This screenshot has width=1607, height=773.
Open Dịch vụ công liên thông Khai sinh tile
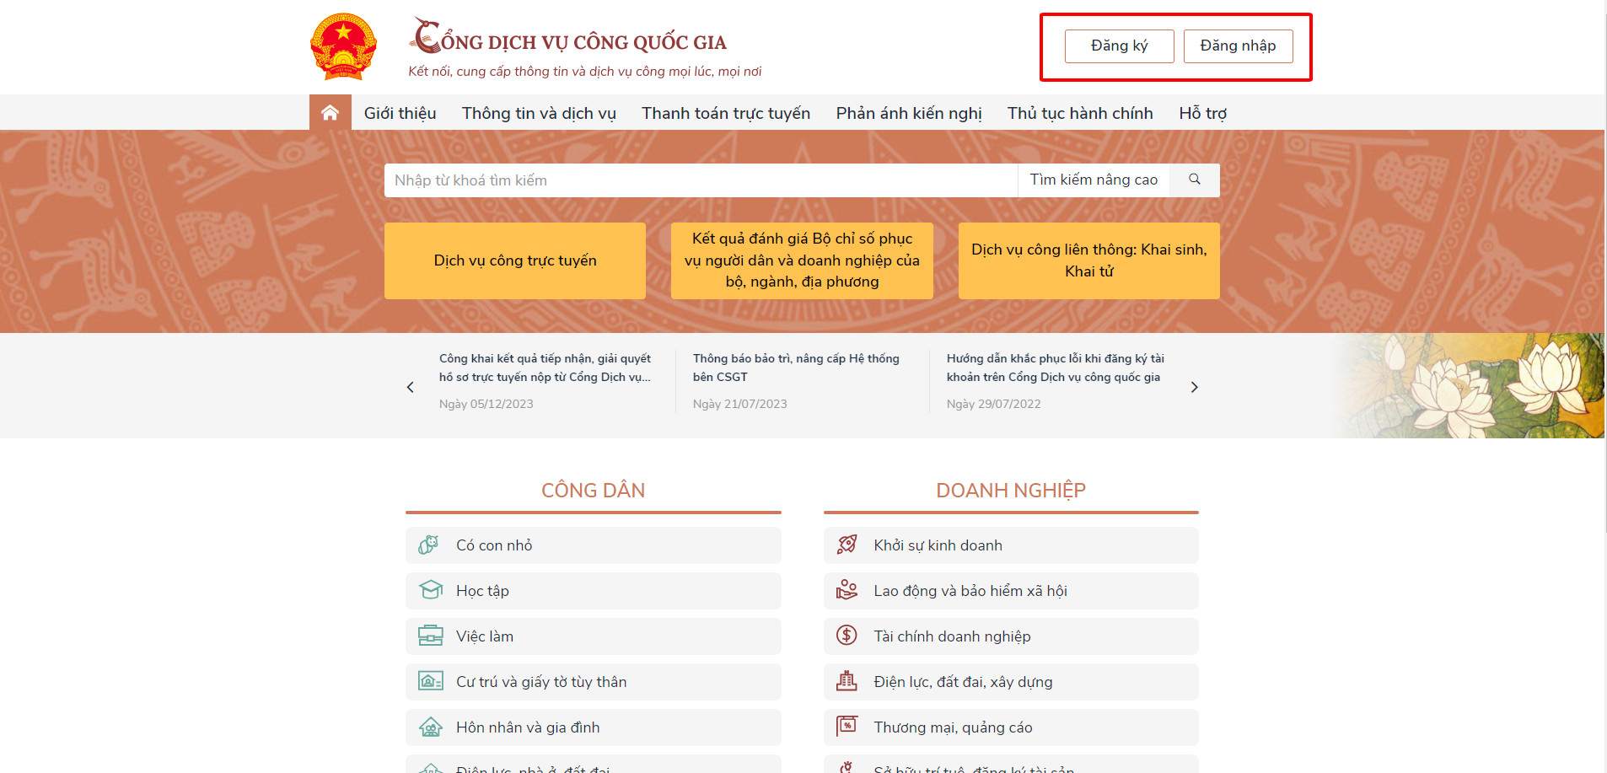1089,260
